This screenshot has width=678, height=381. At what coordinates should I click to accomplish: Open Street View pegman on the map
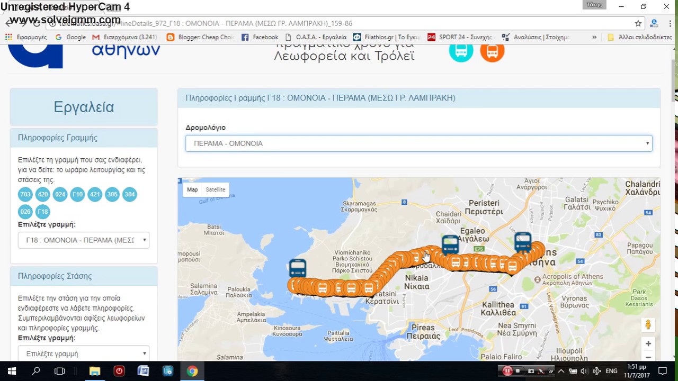coord(648,324)
